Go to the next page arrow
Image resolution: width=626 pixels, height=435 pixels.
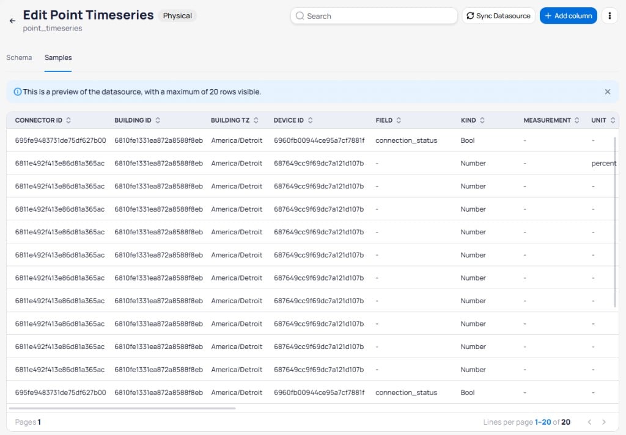(x=603, y=422)
